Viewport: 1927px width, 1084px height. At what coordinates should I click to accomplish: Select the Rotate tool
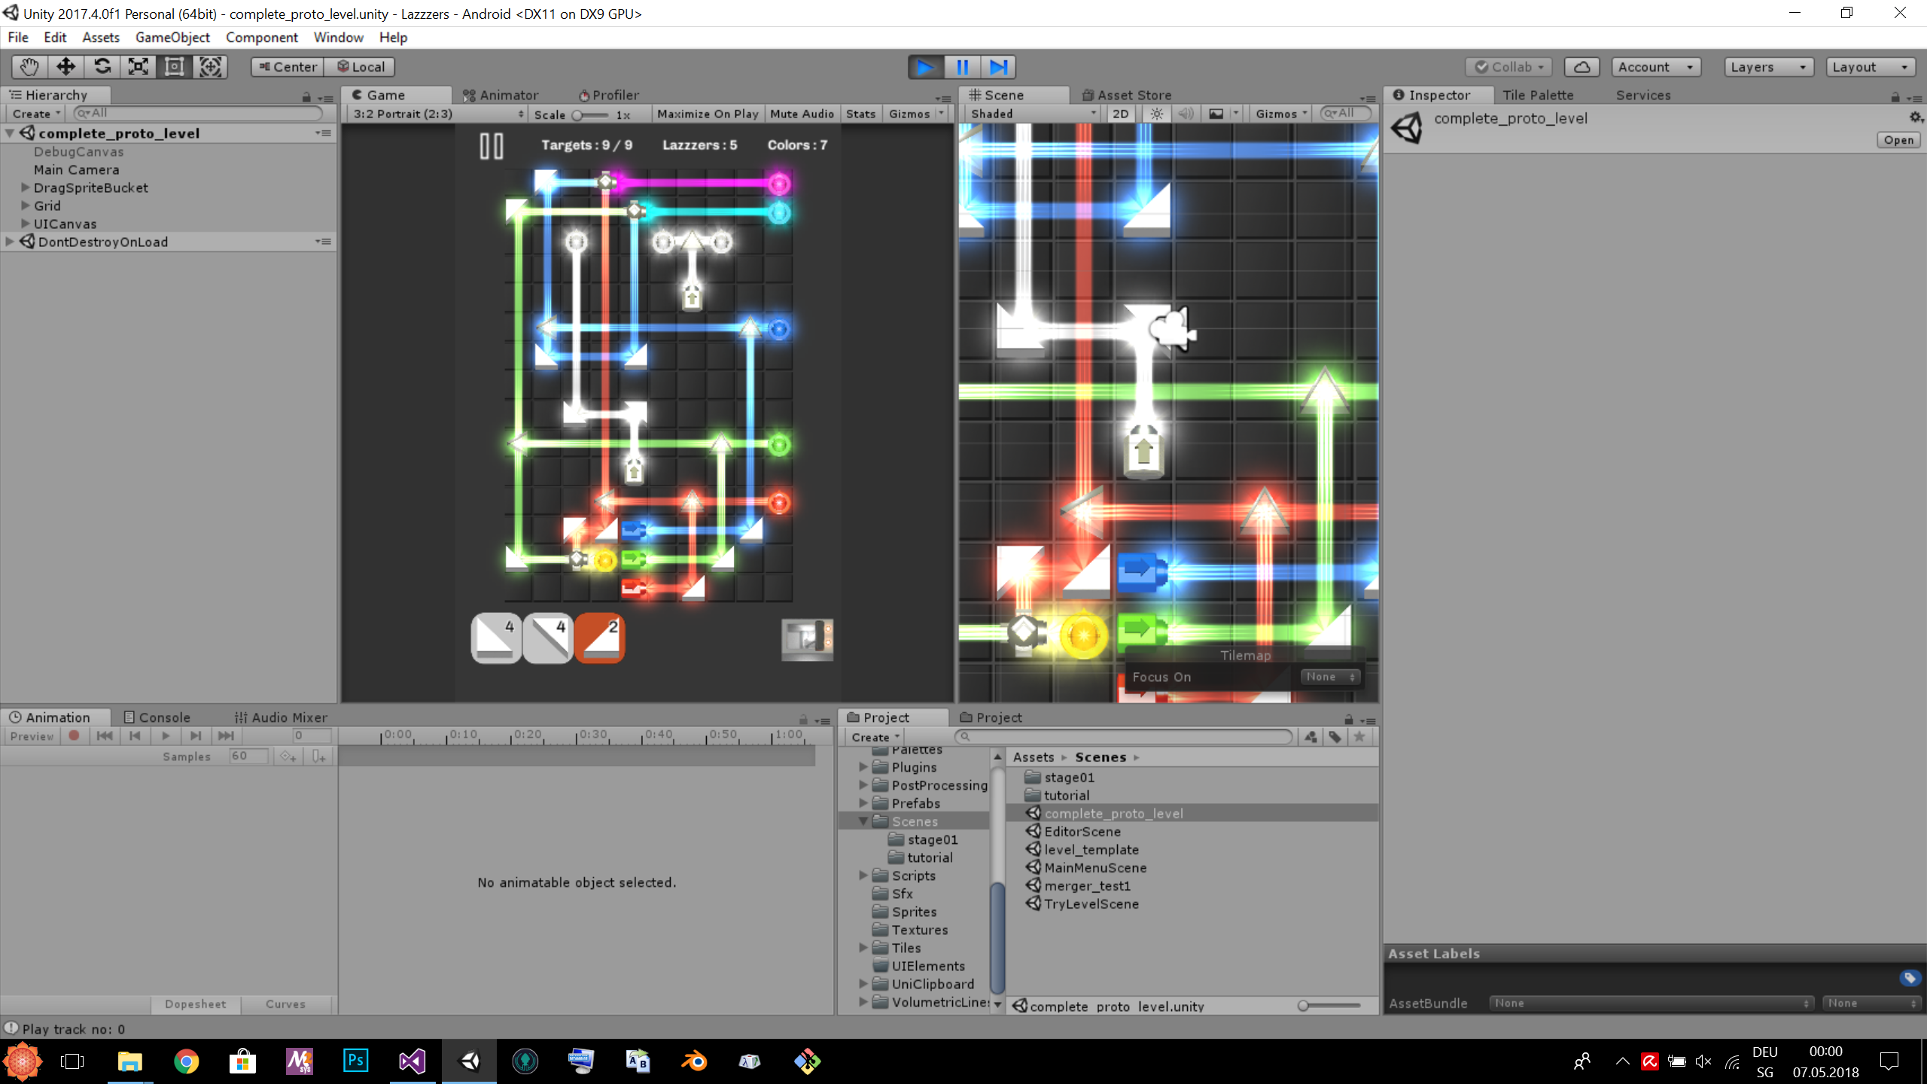[102, 67]
